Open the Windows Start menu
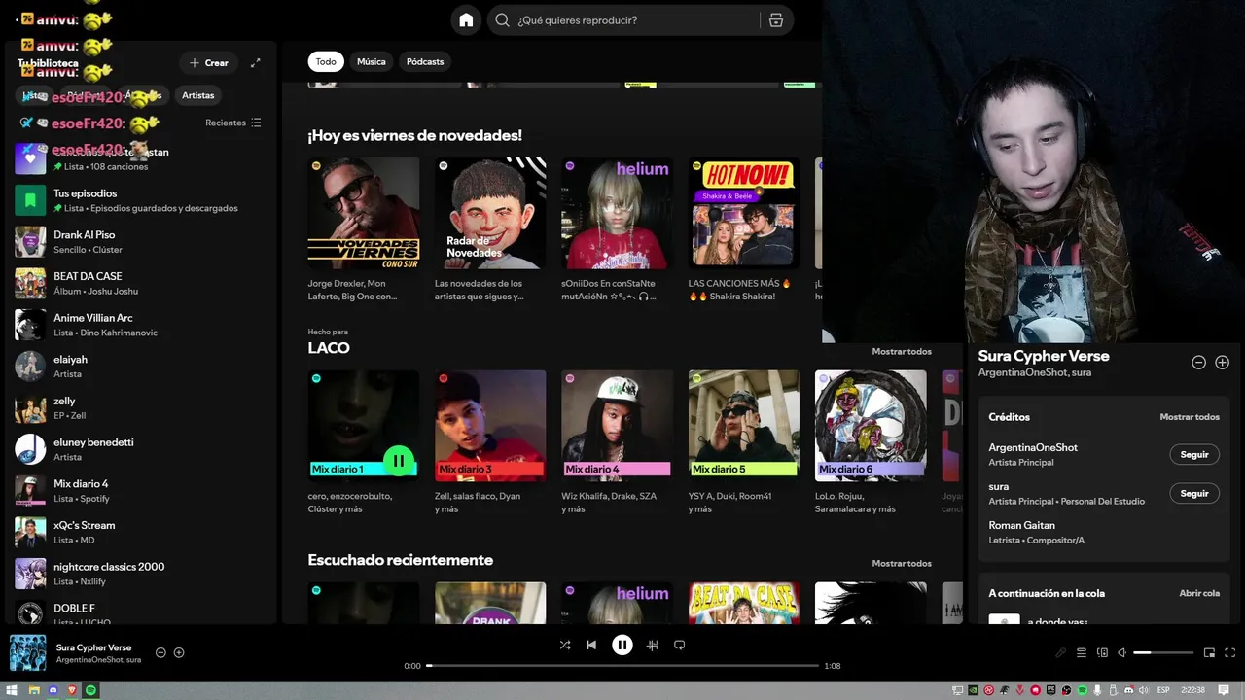The image size is (1245, 700). [x=12, y=690]
